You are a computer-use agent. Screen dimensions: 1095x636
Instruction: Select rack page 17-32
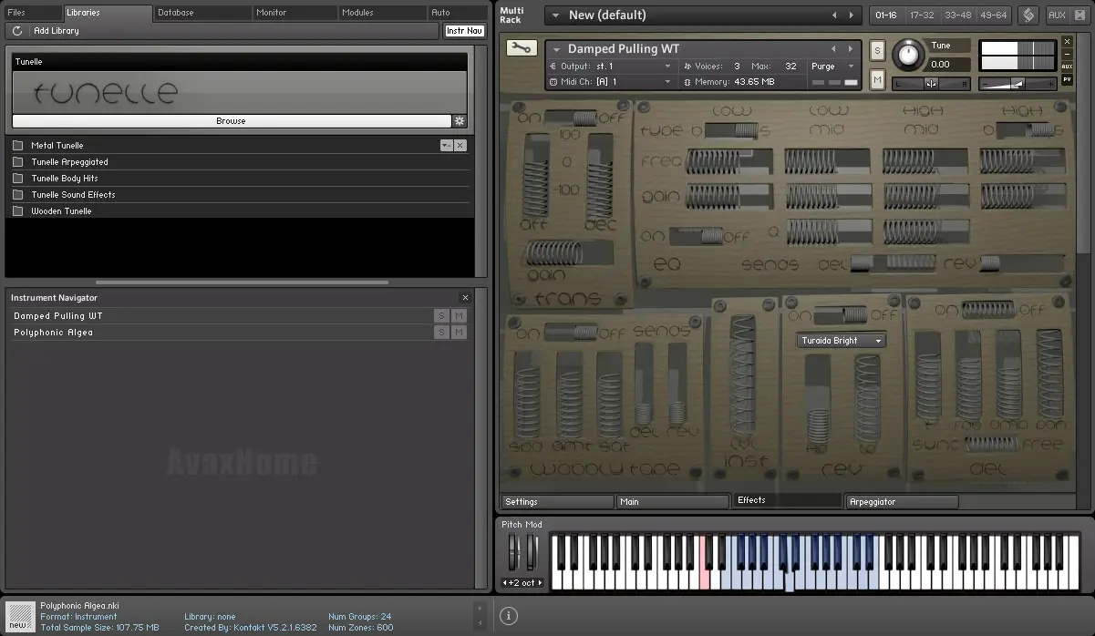(x=922, y=15)
